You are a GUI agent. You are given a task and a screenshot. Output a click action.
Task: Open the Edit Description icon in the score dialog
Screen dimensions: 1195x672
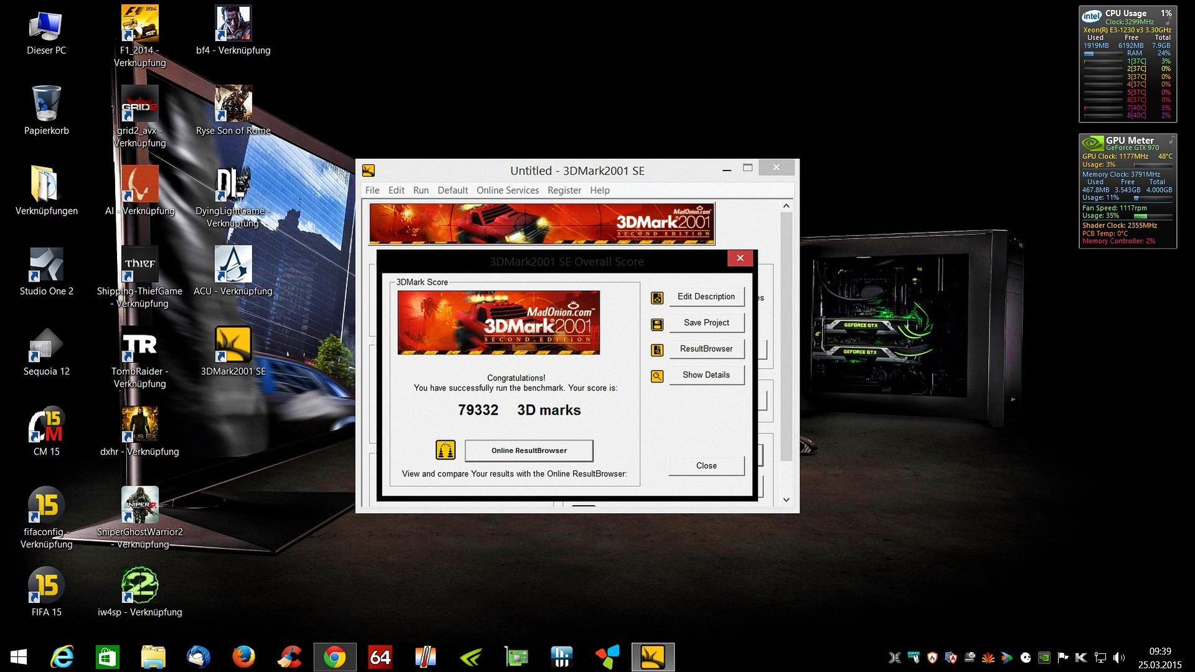pyautogui.click(x=657, y=298)
